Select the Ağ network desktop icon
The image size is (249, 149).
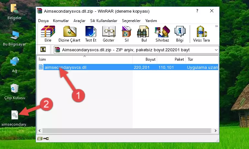click(14, 65)
